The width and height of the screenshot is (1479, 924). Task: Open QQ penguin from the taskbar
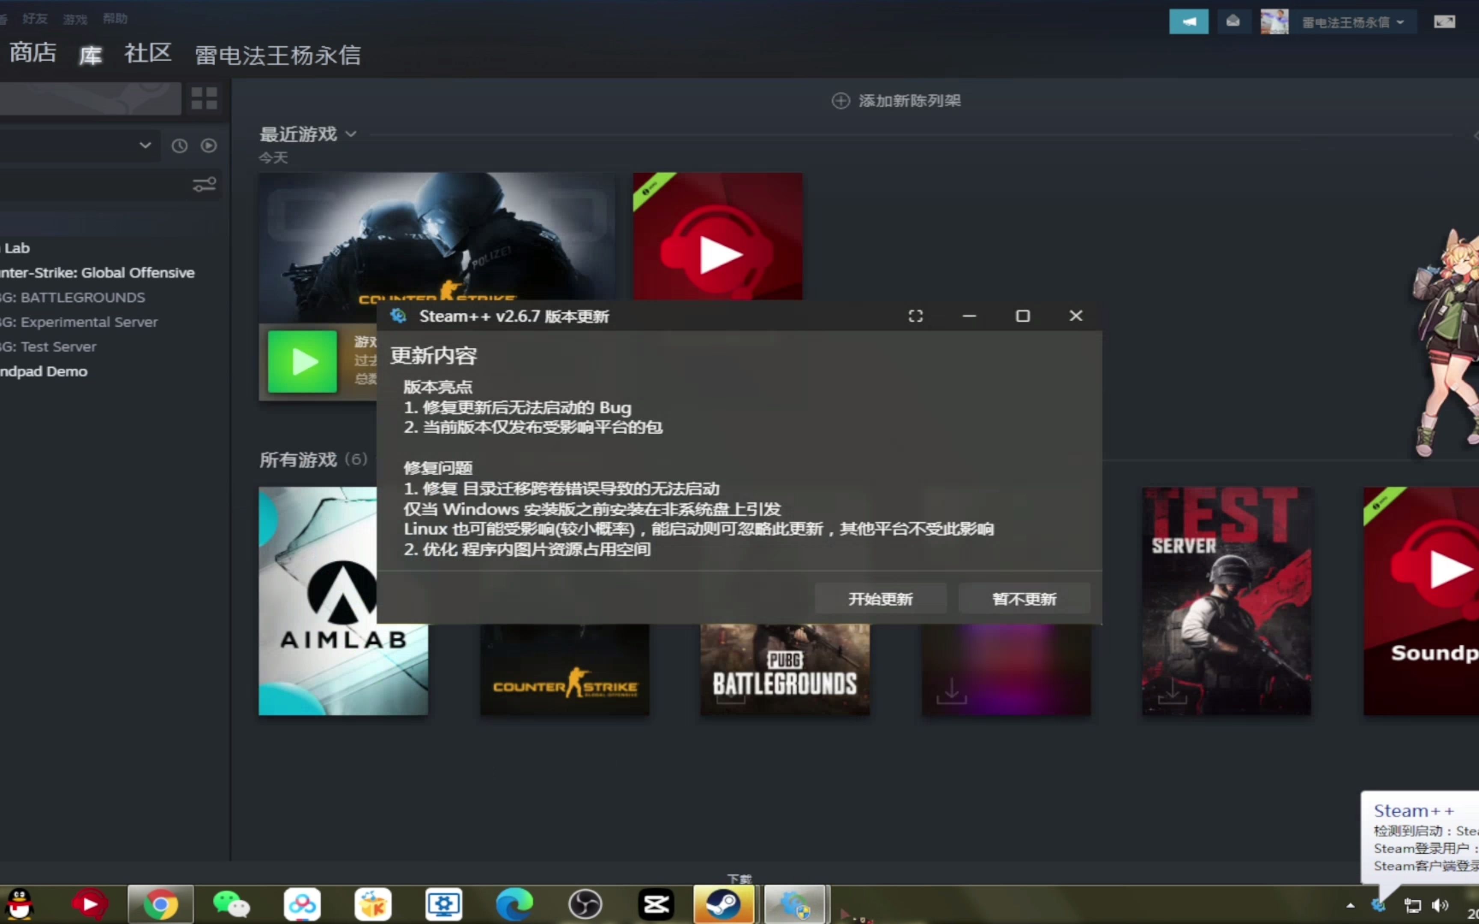[x=20, y=904]
